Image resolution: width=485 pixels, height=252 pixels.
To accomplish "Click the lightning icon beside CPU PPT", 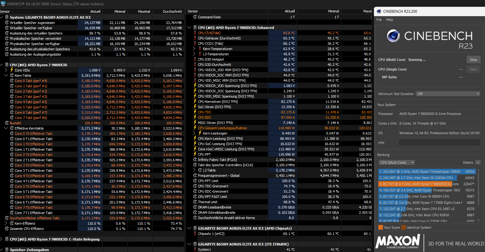I will pos(195,154).
